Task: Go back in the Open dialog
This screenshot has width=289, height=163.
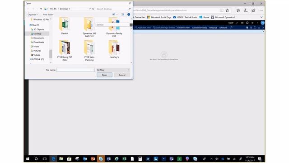Action: 28,9
